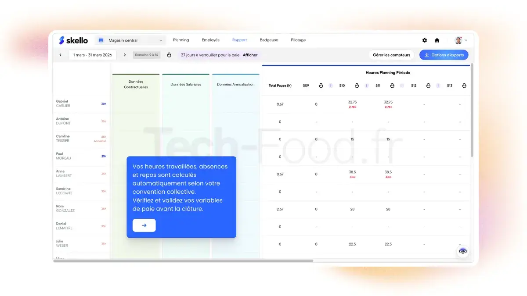The height and width of the screenshot is (296, 527).
Task: Click the S12 week column header
Action: pyautogui.click(x=414, y=86)
